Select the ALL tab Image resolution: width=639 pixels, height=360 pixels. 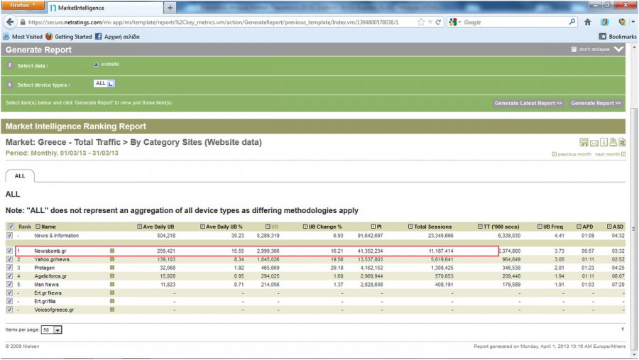tap(19, 175)
